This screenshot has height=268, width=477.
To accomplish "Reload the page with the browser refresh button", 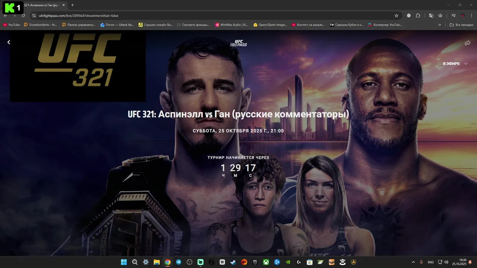I will click(23, 16).
